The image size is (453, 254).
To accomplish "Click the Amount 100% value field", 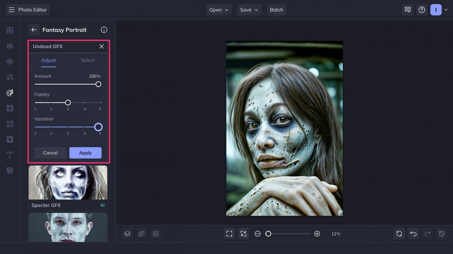I will tap(94, 76).
